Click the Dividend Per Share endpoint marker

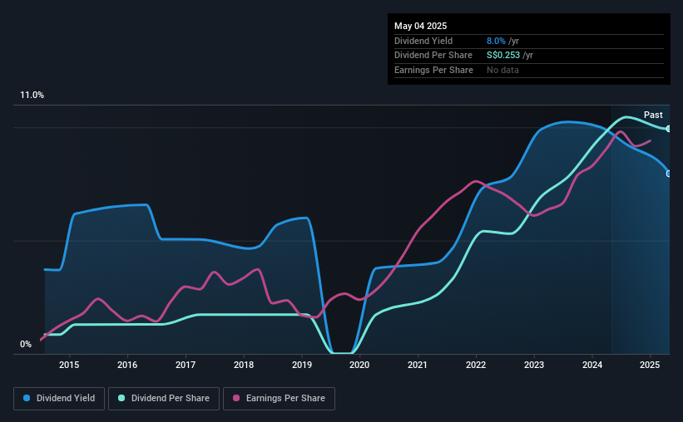[x=669, y=129]
